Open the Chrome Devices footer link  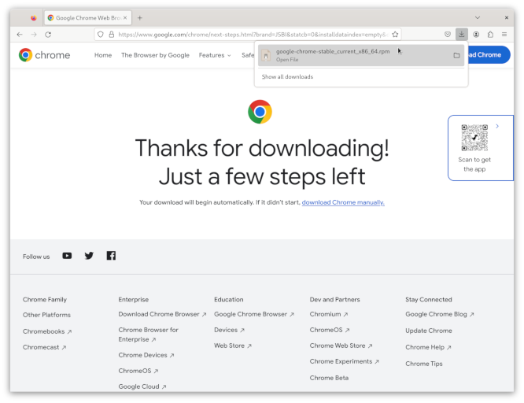pyautogui.click(x=146, y=355)
